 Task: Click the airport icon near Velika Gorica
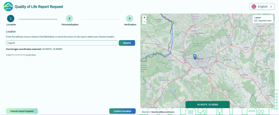point(210,70)
